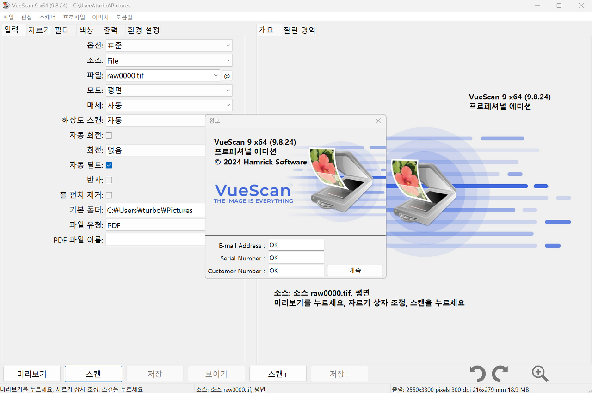Open the 프로파일 menu

74,17
